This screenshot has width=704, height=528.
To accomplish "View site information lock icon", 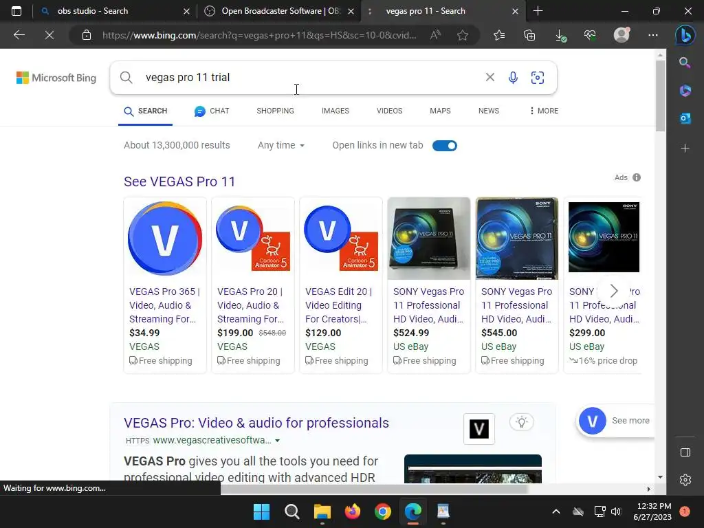I will click(x=87, y=35).
